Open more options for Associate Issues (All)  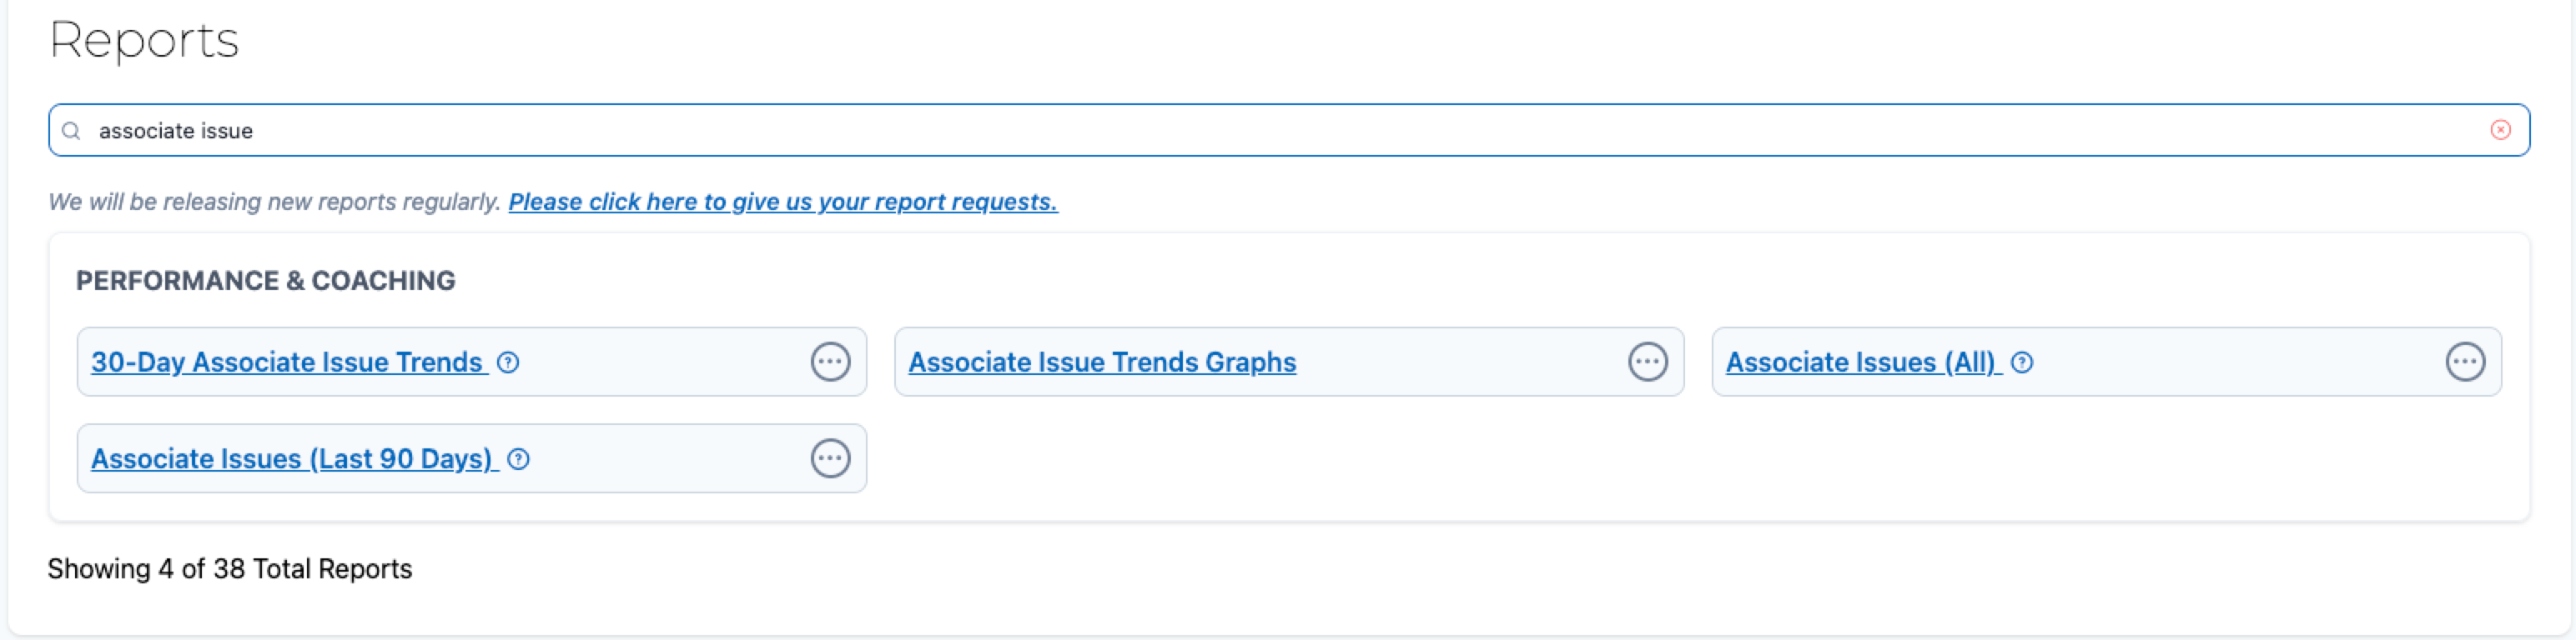click(x=2465, y=362)
